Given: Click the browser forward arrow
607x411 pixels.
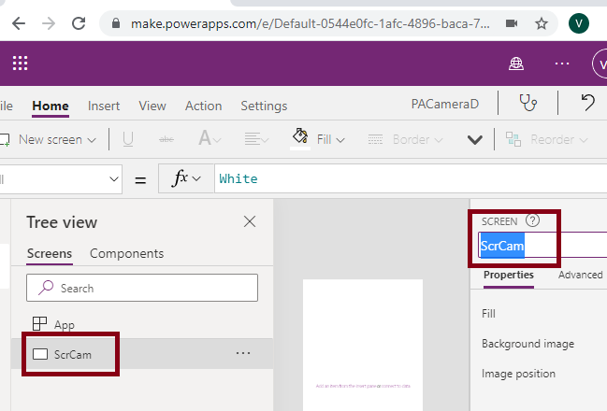Looking at the screenshot, I should coord(49,23).
